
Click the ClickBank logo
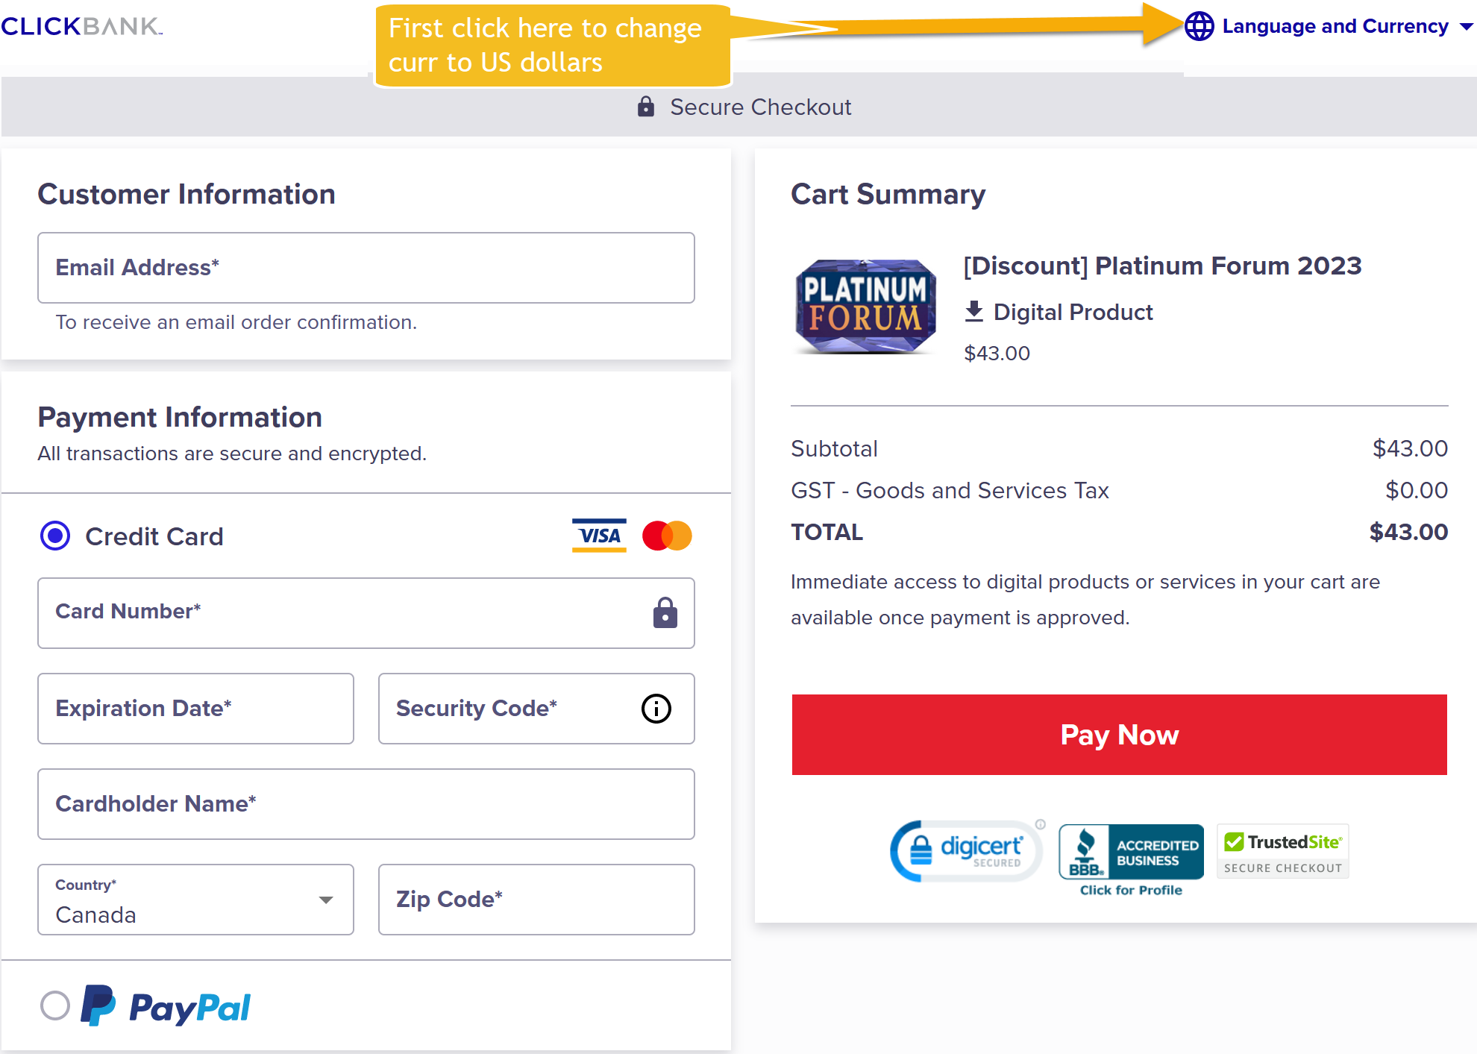81,27
